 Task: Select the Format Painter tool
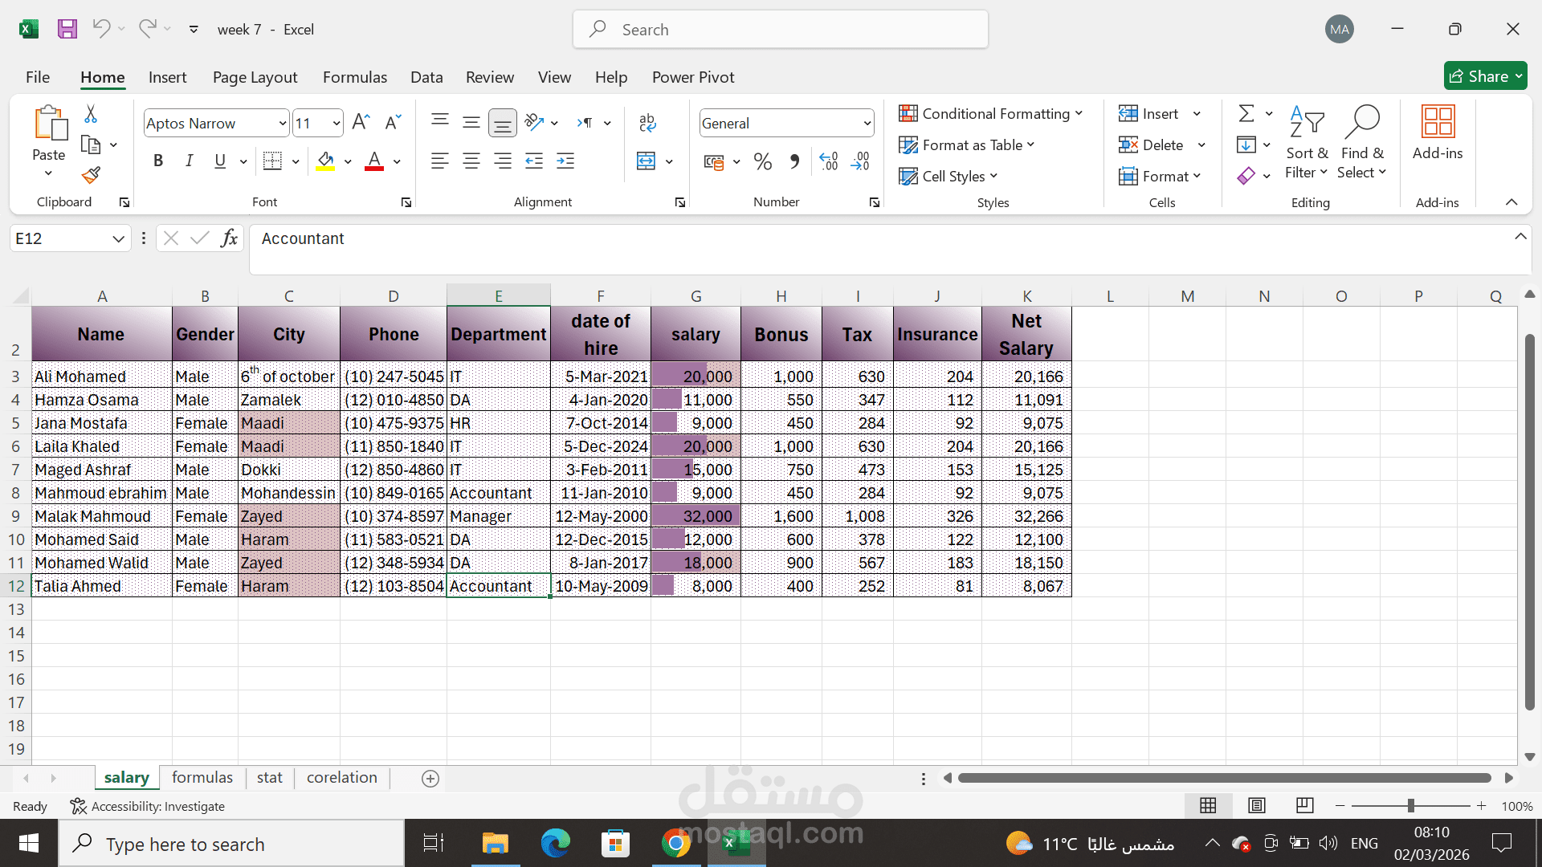[90, 175]
